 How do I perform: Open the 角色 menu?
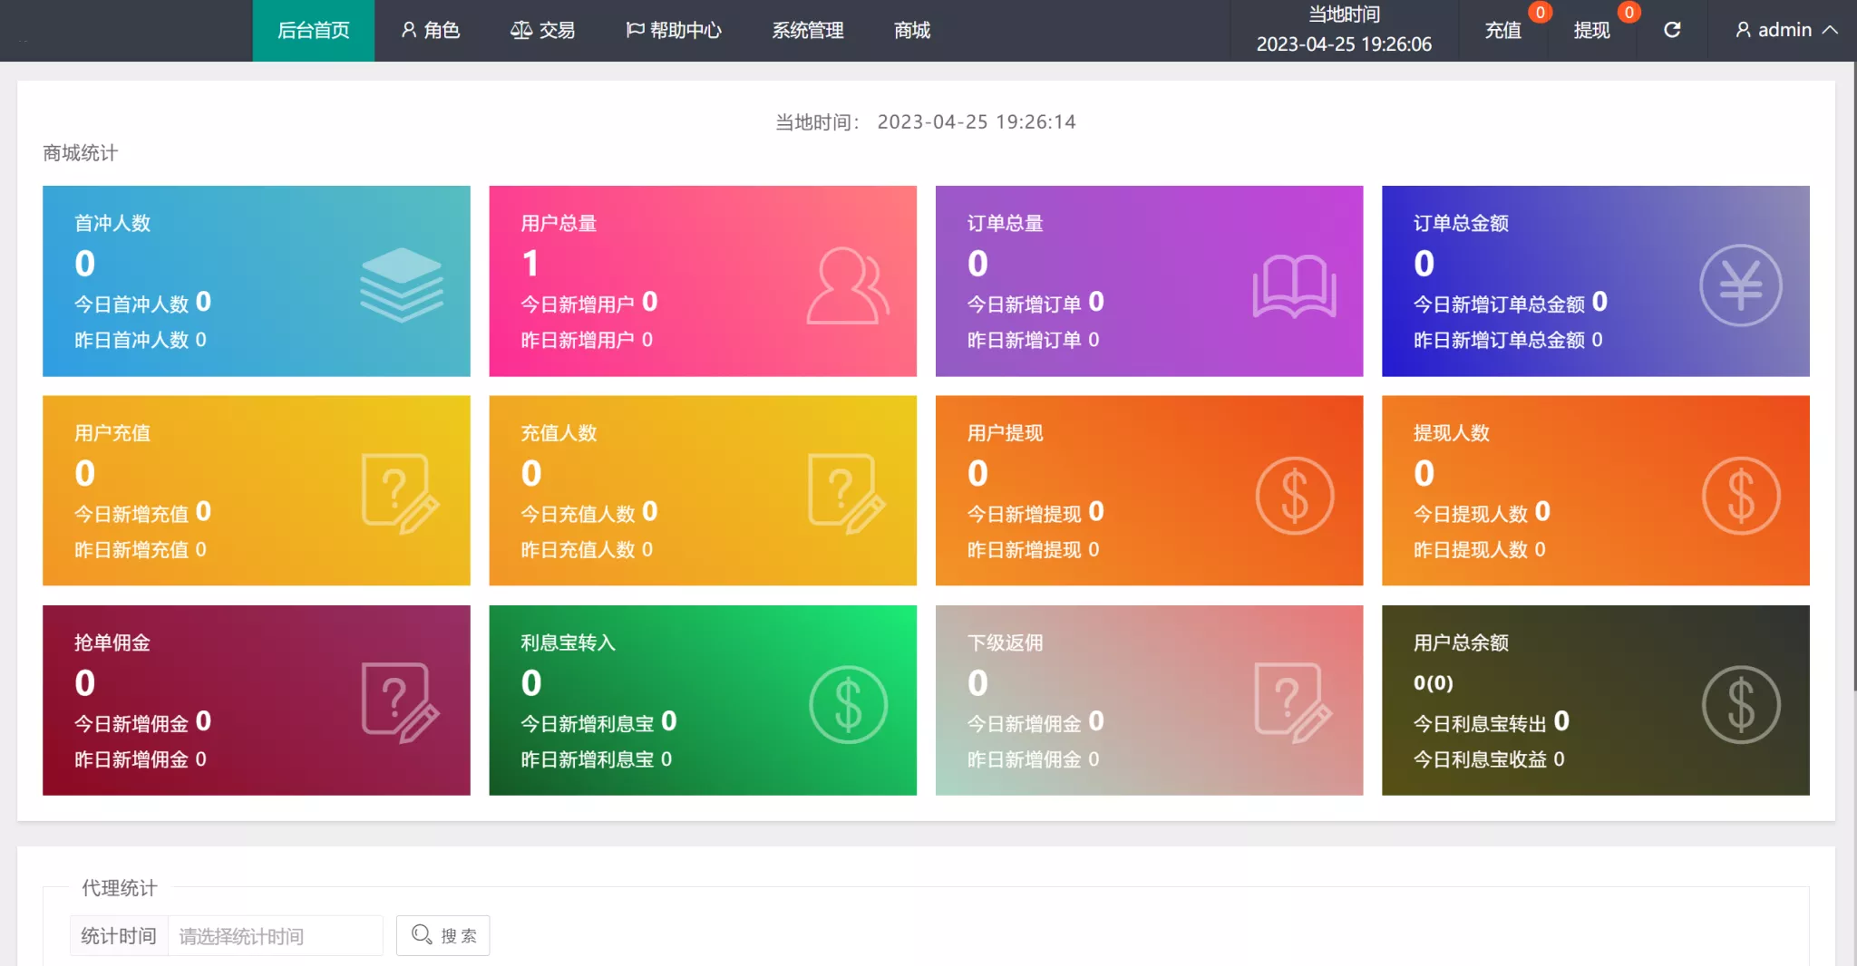(x=431, y=30)
